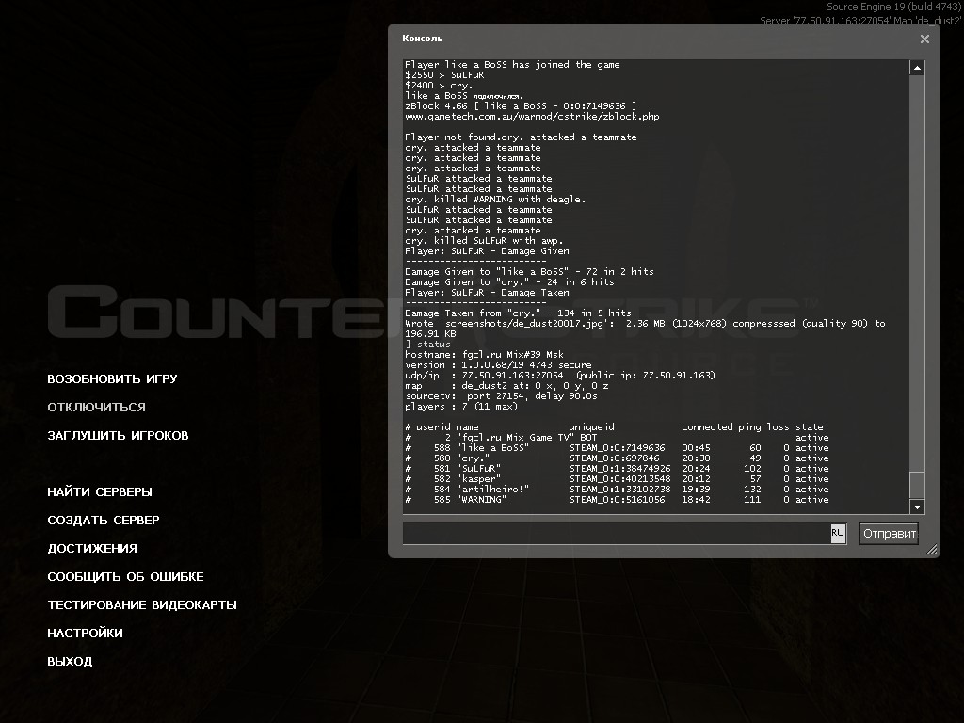Click the console resize grip corner
The image size is (964, 723).
point(932,550)
